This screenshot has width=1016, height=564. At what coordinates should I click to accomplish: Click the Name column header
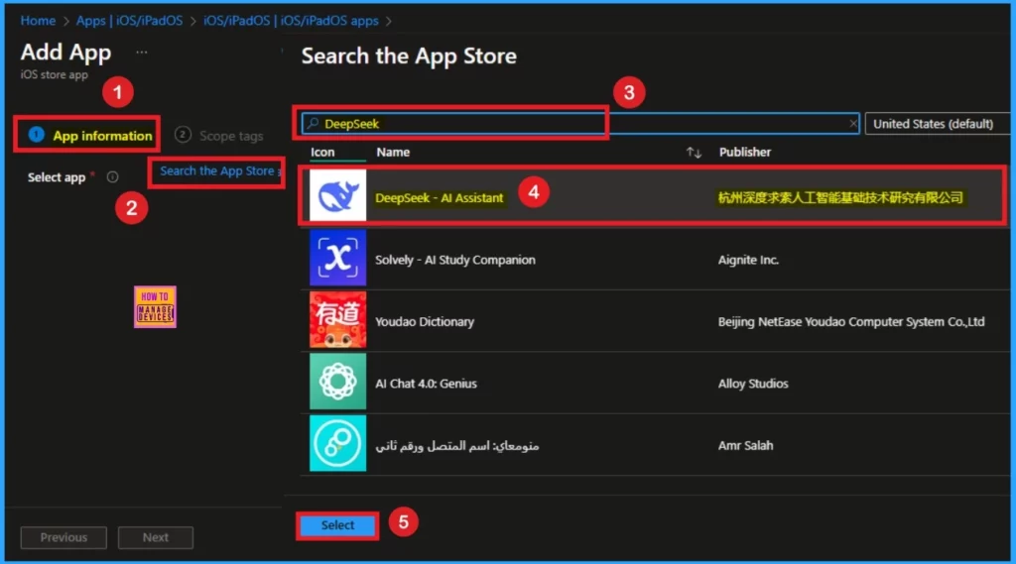click(393, 153)
